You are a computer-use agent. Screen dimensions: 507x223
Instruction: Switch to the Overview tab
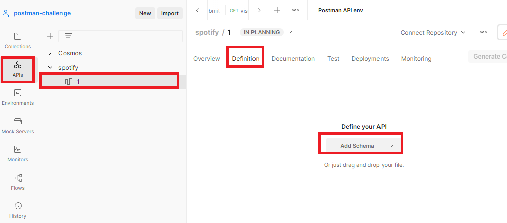coord(206,59)
